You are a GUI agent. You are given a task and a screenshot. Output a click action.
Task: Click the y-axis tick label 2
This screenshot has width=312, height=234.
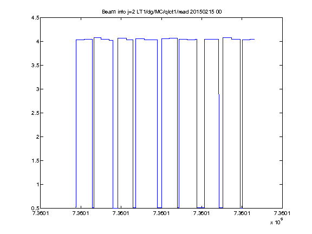(x=37, y=137)
